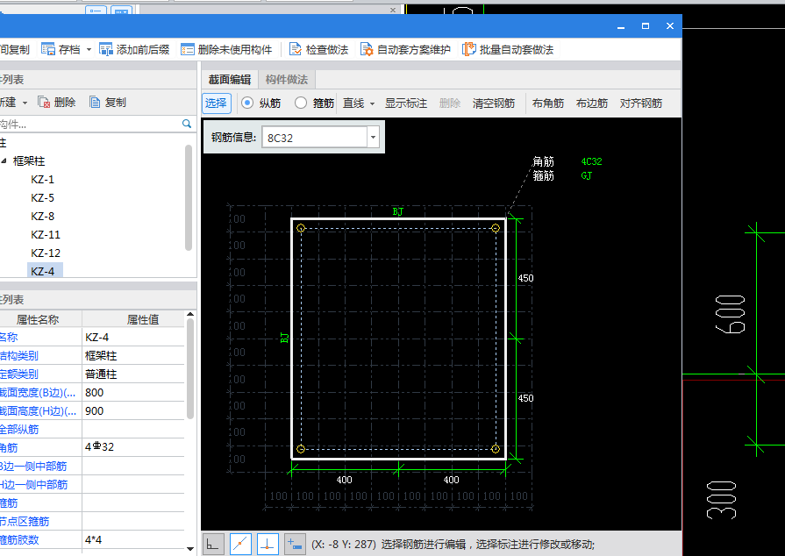
Task: Click the 角筋 value 4⌀32 cell
Action: [x=133, y=447]
